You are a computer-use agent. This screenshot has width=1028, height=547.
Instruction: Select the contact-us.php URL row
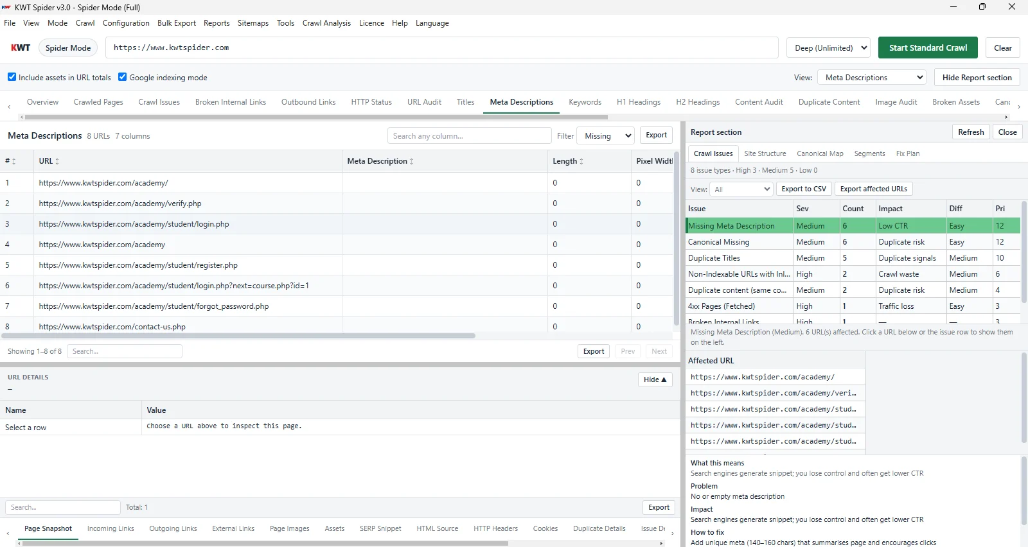pos(337,326)
